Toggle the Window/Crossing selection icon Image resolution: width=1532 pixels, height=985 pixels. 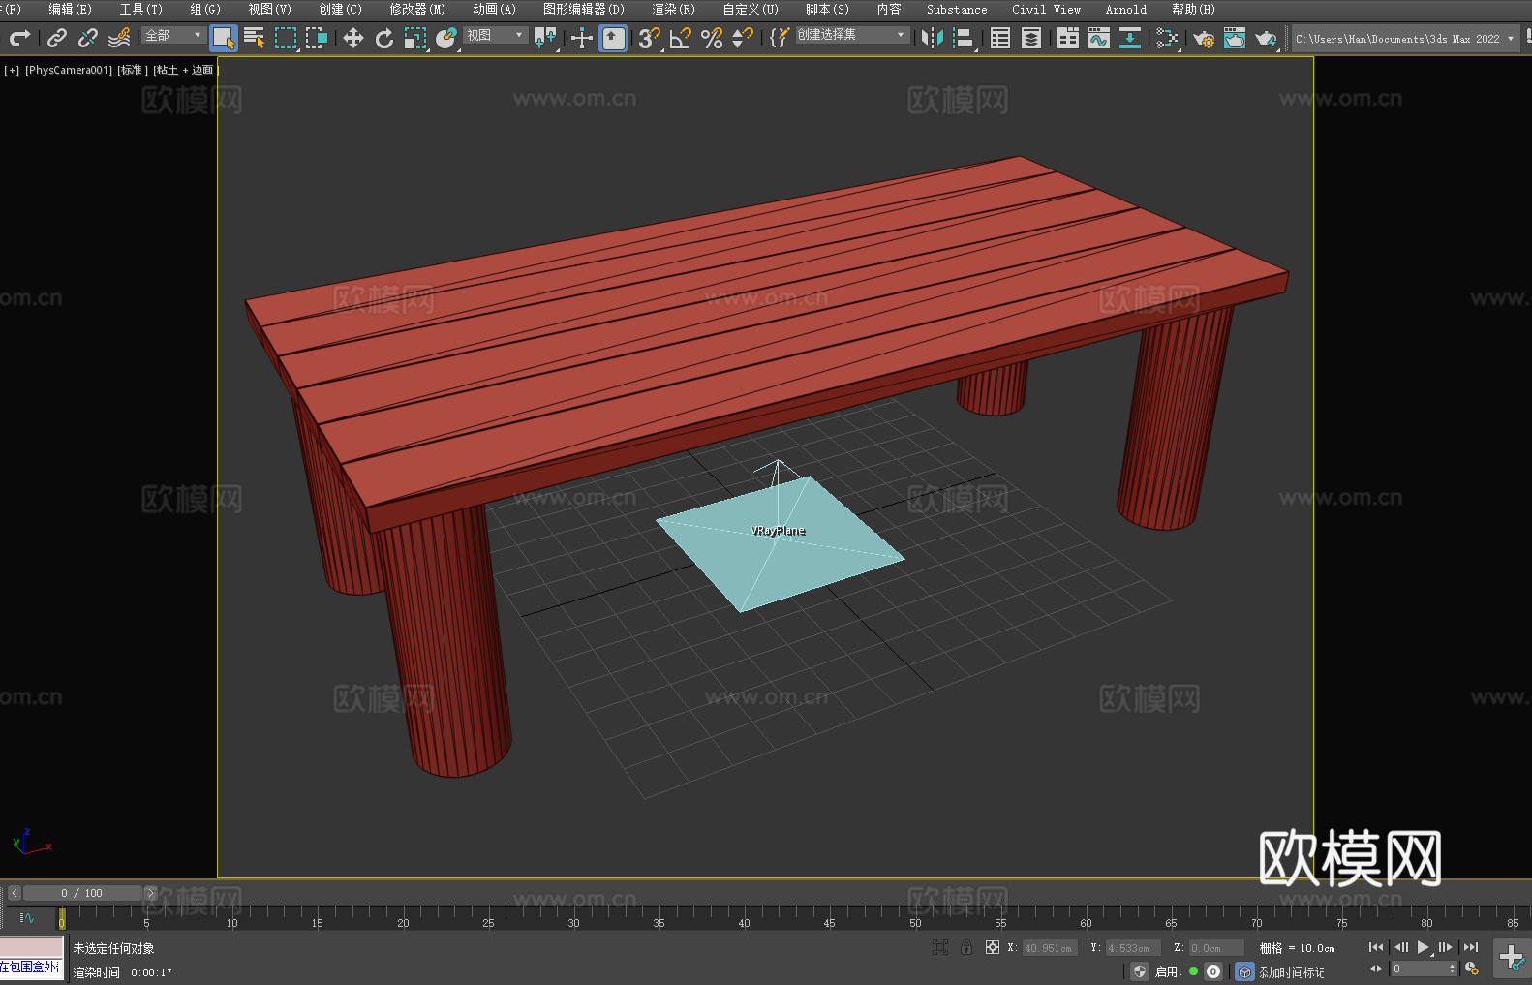(317, 38)
